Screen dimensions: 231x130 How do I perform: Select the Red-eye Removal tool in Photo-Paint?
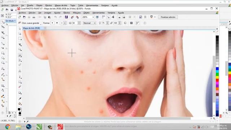tap(20, 65)
